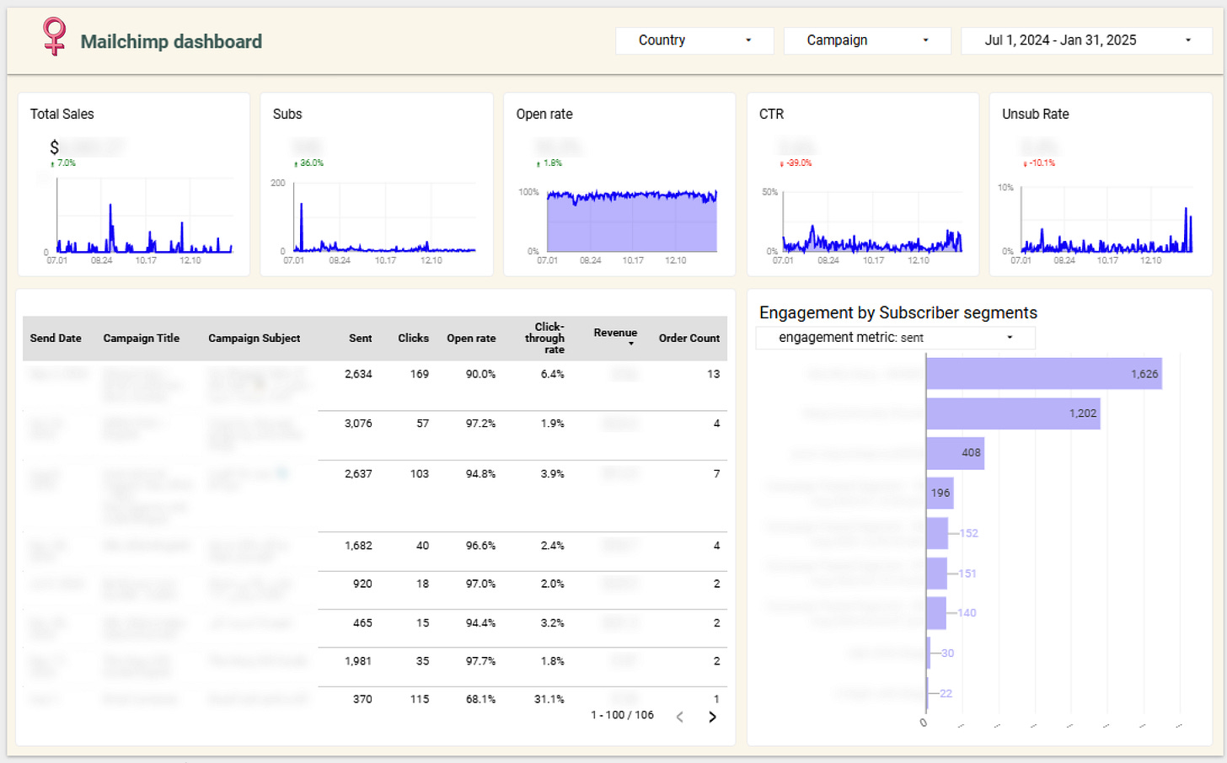Select the Total Sales scorecard title
This screenshot has width=1227, height=763.
[x=62, y=115]
